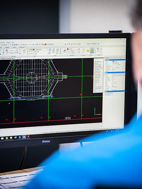Choose Crossing window in context menu
Screen dimensions: 142x189
coord(97,71)
